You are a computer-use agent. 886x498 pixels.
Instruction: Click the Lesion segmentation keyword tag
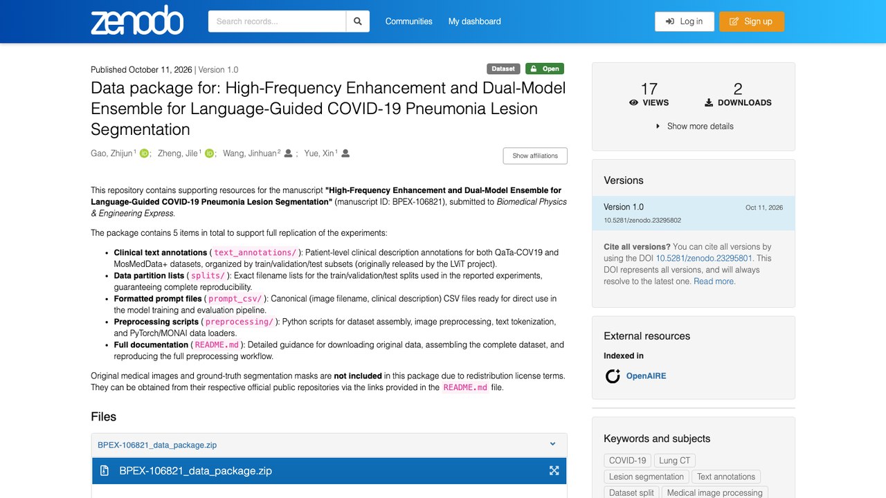[647, 477]
